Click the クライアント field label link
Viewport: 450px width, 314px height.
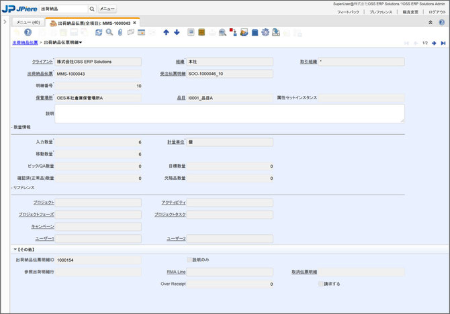pos(42,62)
